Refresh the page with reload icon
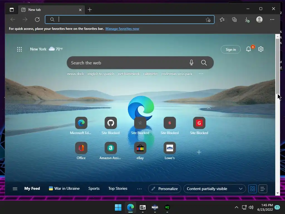285x214 pixels. tap(37, 20)
